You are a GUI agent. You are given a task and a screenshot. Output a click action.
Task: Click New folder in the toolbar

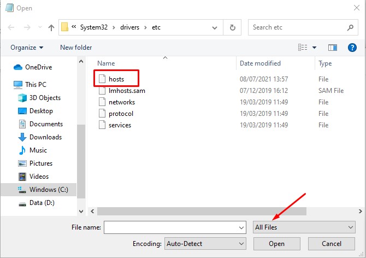pyautogui.click(x=76, y=48)
